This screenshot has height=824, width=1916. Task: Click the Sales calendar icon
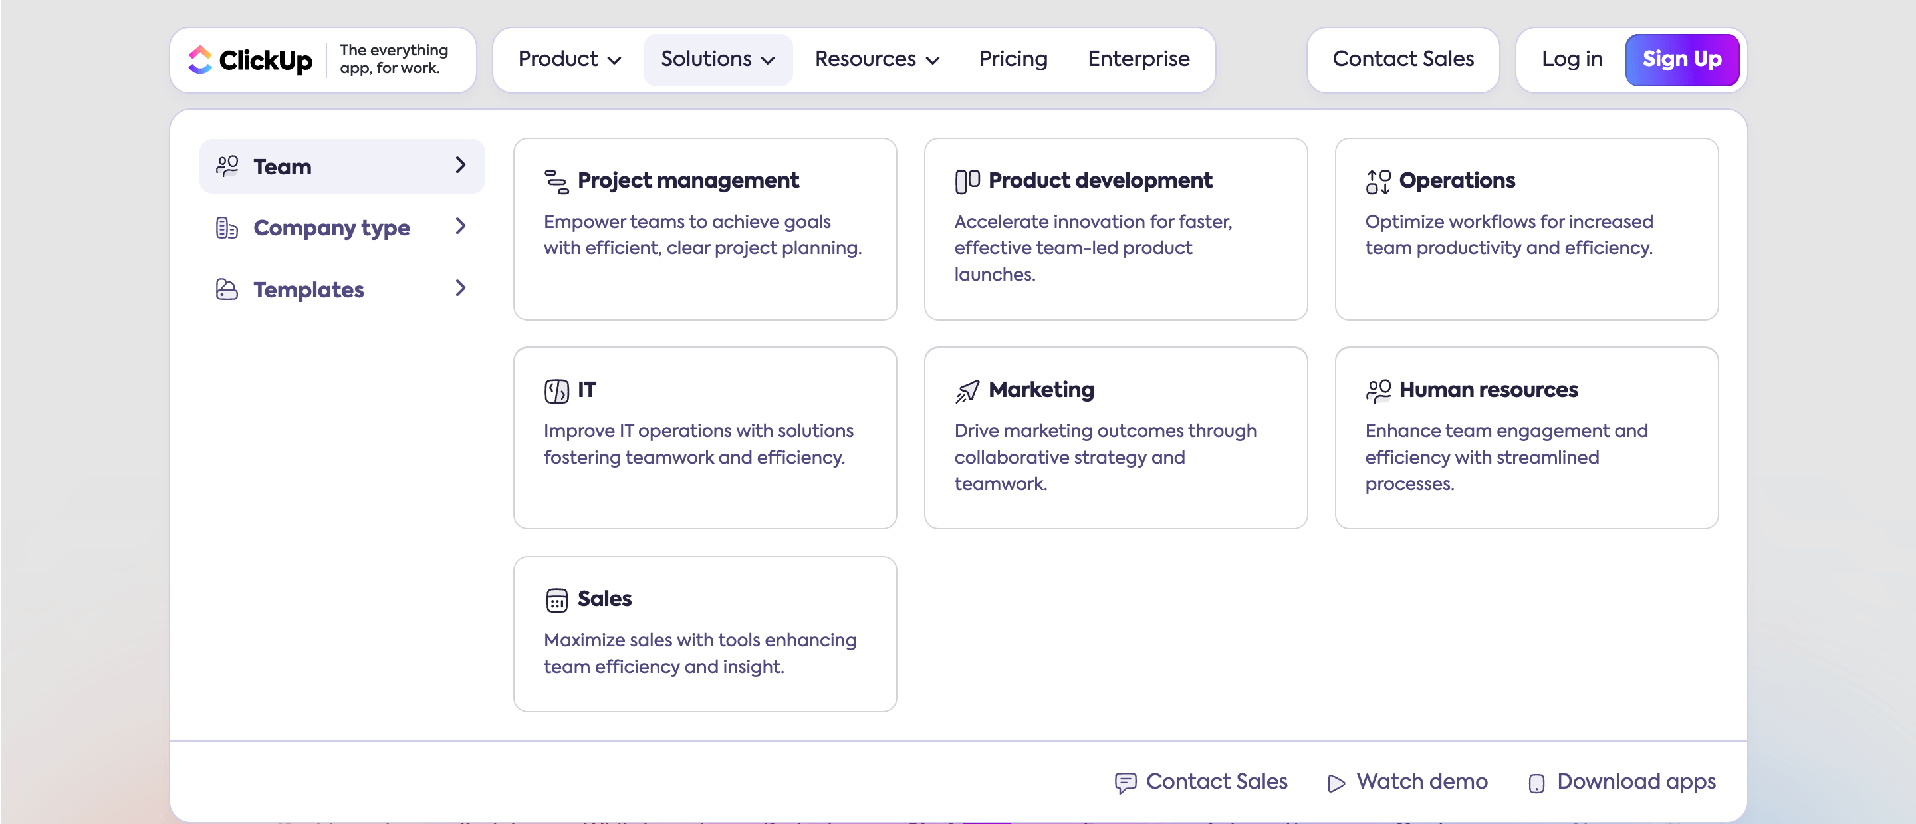556,600
